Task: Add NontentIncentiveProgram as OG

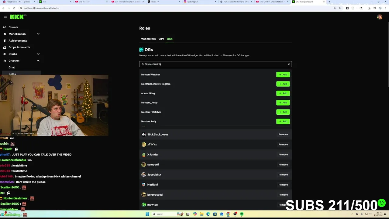Action: 283,84
